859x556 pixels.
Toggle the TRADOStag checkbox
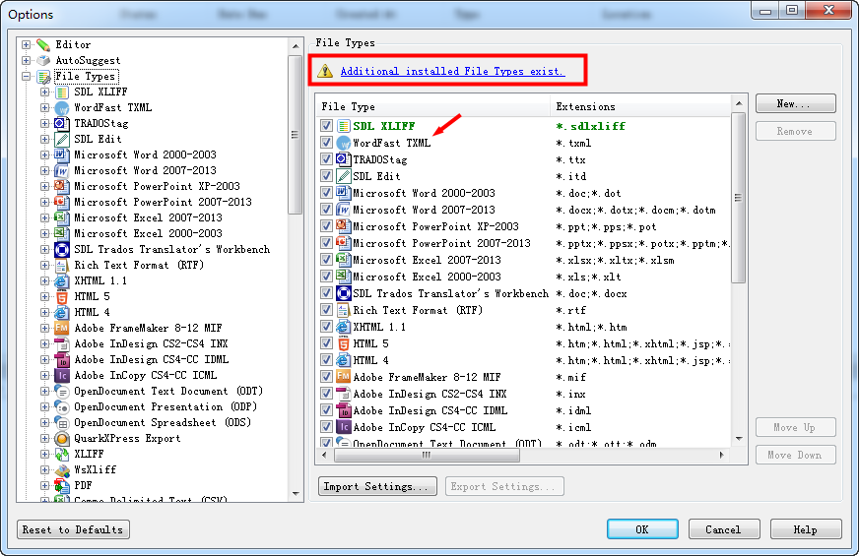pos(326,159)
